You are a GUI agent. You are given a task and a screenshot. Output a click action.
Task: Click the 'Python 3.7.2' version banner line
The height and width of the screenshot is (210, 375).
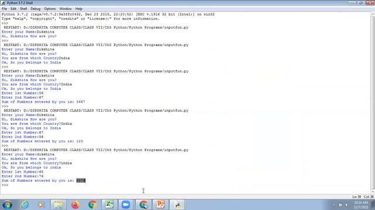point(108,14)
